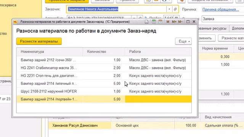Viewport: 244px width, 137px height.
Task: Click Кожух заднего моста cell in HG 2231 row
Action: [x=158, y=76]
